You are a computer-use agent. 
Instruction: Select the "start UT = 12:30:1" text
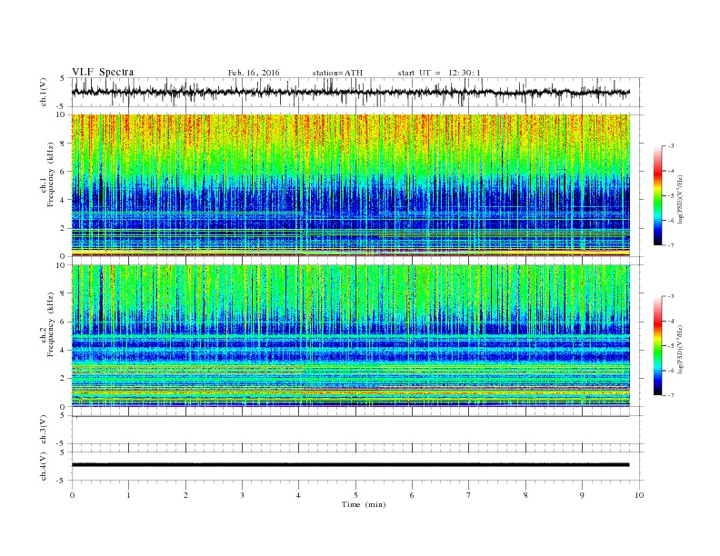(x=439, y=73)
